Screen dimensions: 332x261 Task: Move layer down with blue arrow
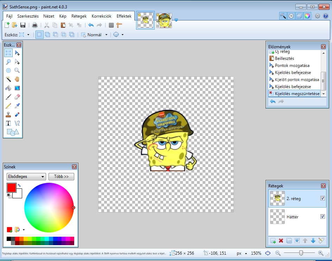coord(313,241)
